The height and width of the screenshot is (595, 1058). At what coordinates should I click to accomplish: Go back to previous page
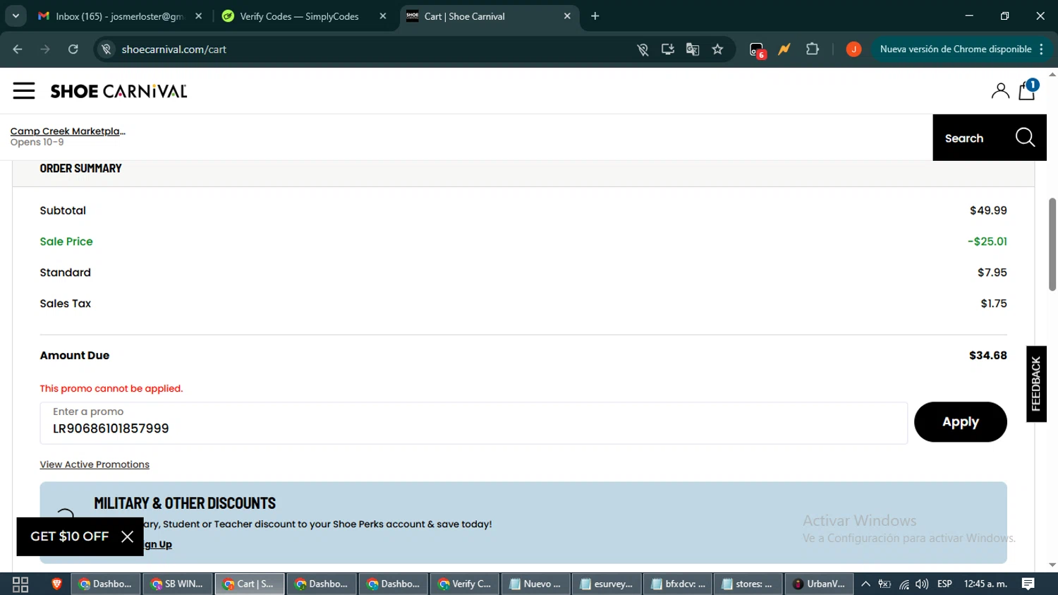tap(18, 49)
